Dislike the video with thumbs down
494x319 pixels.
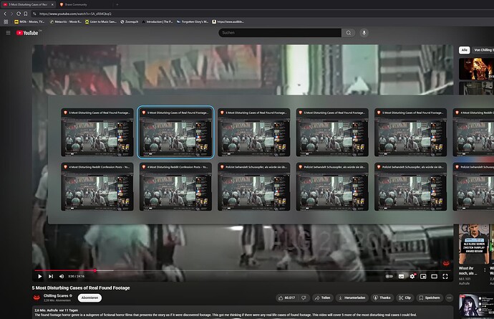click(x=304, y=298)
